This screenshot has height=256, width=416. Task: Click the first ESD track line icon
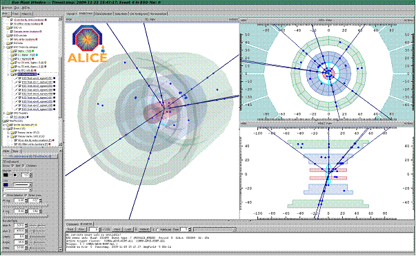(x=16, y=78)
